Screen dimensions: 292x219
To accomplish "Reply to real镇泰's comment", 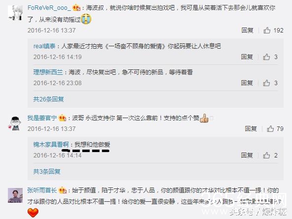I will point(247,57).
